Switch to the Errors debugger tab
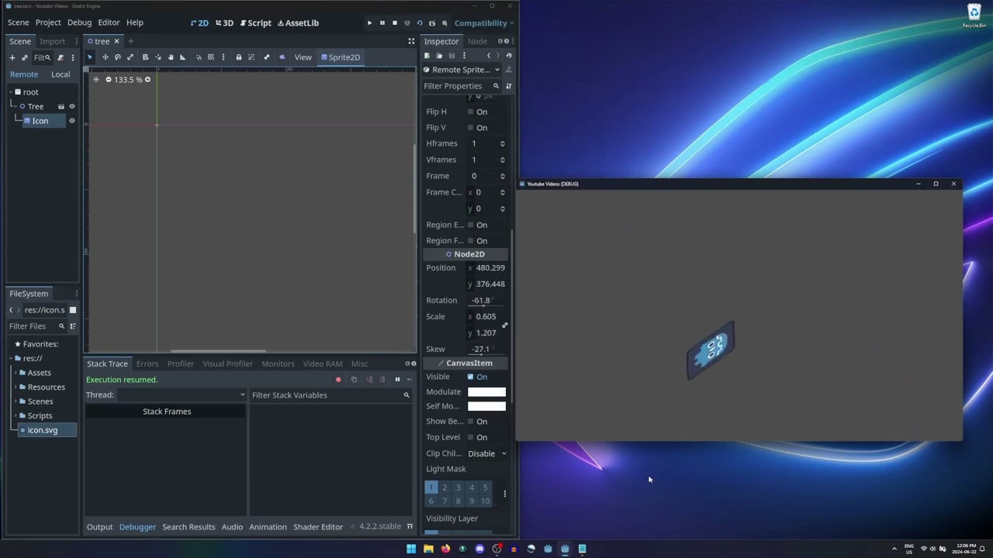The image size is (993, 558). (147, 364)
